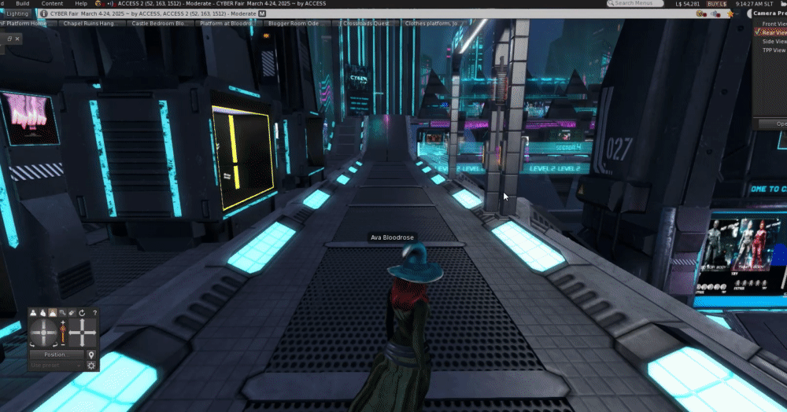Roll camera left with curved arrow
The width and height of the screenshot is (787, 412).
coord(32,345)
